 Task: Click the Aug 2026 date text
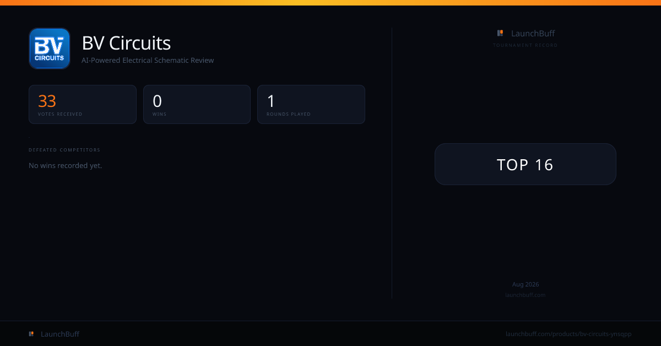pos(525,284)
